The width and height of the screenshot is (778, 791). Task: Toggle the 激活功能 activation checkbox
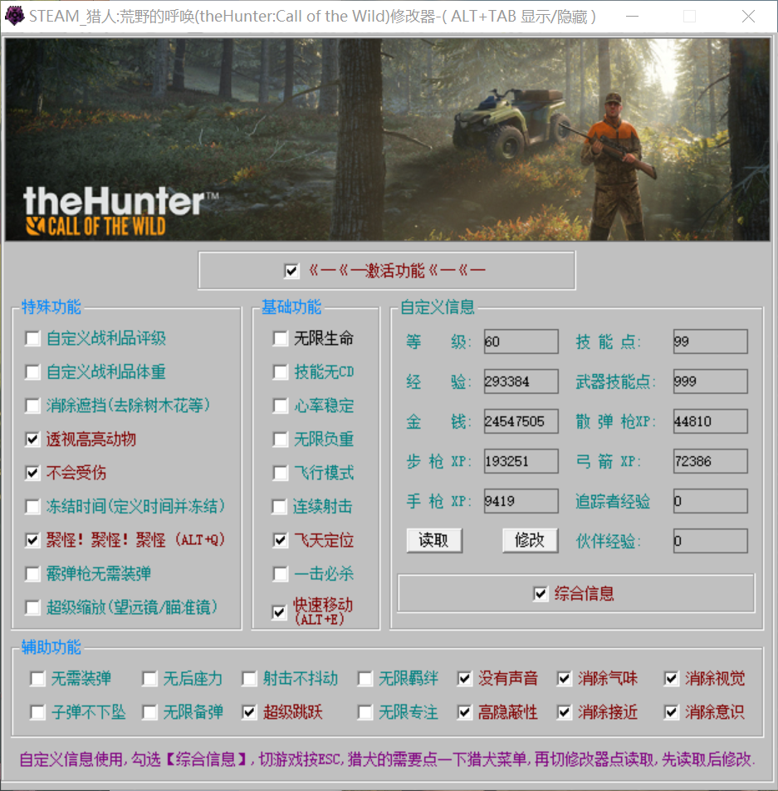click(291, 271)
